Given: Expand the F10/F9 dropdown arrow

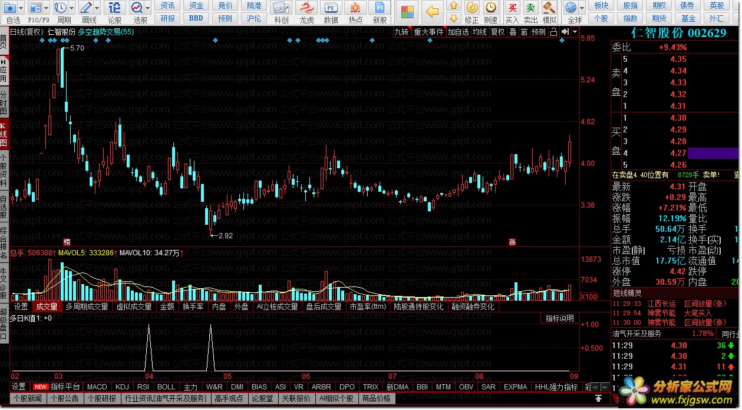Looking at the screenshot, I should pyautogui.click(x=47, y=8).
